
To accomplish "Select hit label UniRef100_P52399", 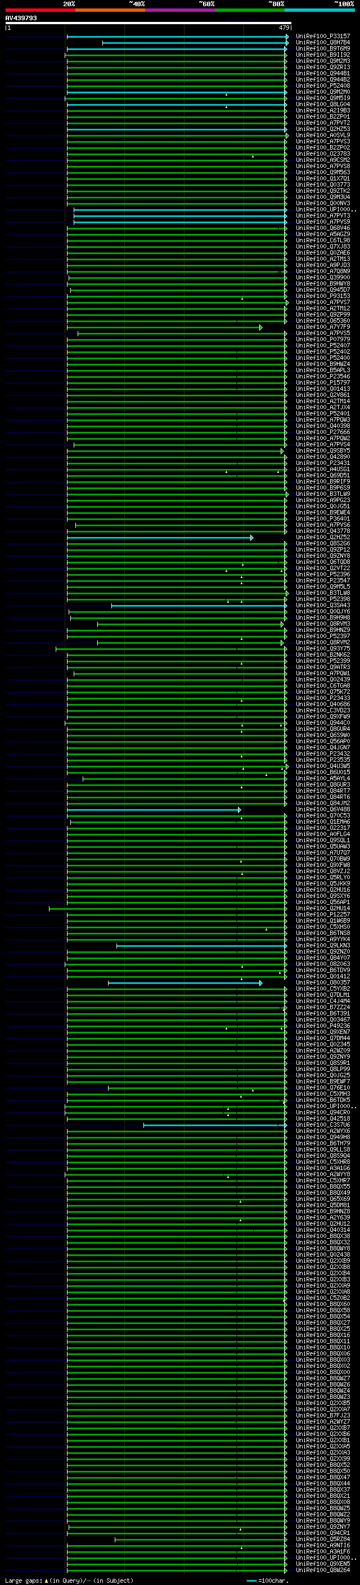I will pos(322,661).
